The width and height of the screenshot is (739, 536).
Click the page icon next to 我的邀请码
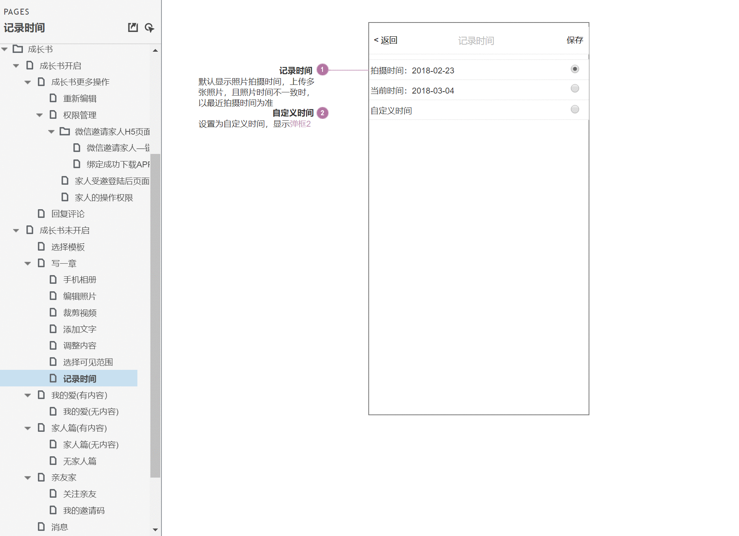point(53,510)
